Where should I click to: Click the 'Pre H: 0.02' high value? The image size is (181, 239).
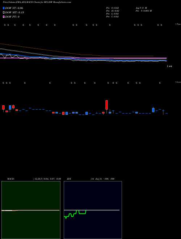point(113,11)
